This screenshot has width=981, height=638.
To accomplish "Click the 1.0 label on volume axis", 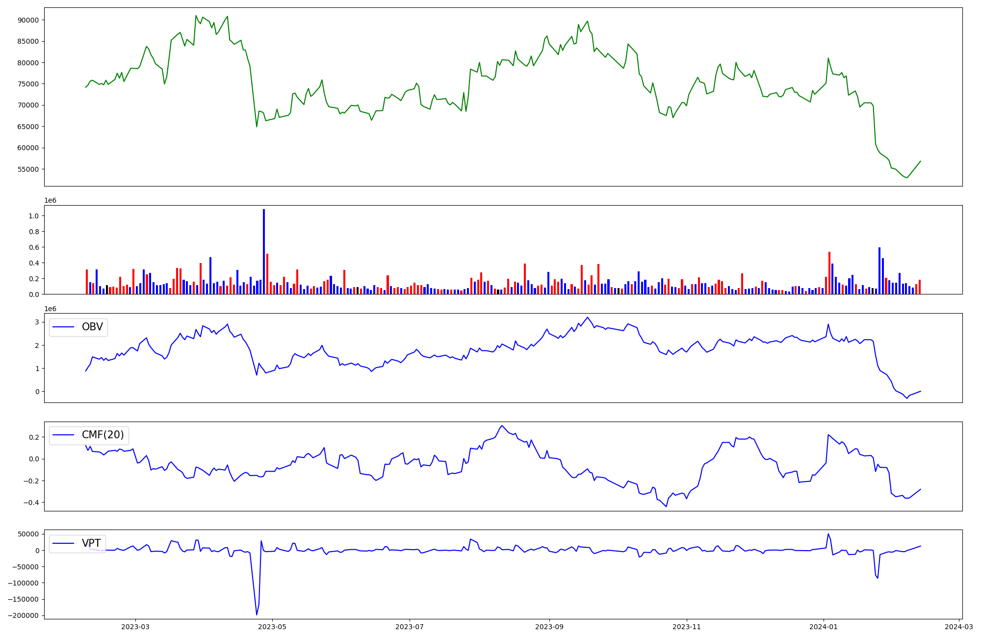I will pyautogui.click(x=34, y=216).
